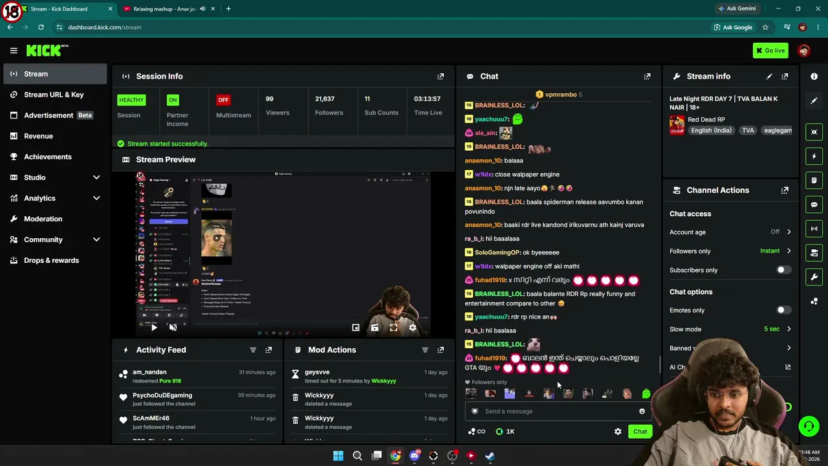Open Slow mode interval chevron
Image resolution: width=828 pixels, height=466 pixels.
tap(789, 329)
